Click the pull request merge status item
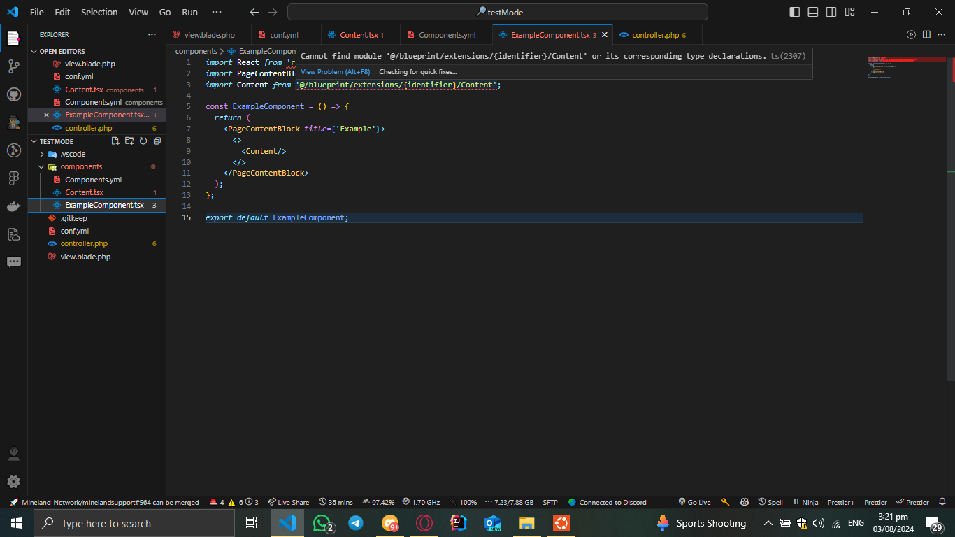This screenshot has height=537, width=955. [x=105, y=502]
